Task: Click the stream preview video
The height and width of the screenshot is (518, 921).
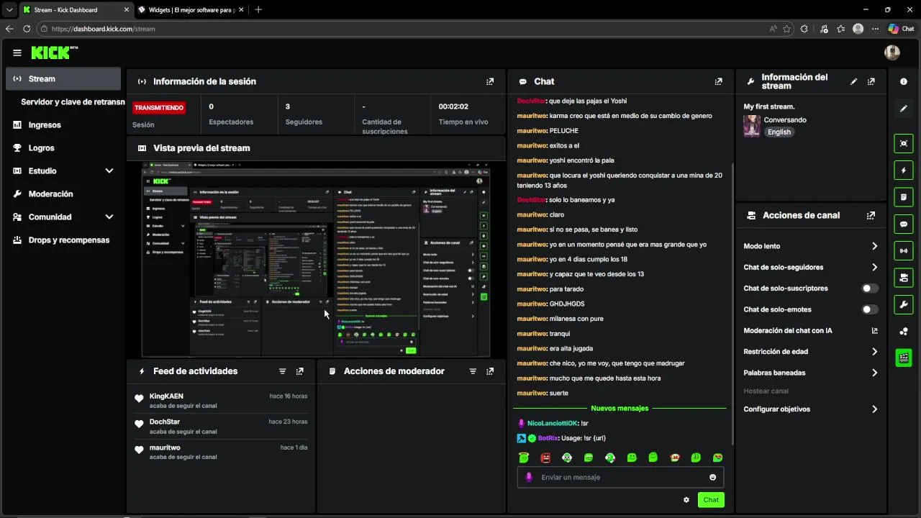Action: pyautogui.click(x=316, y=260)
